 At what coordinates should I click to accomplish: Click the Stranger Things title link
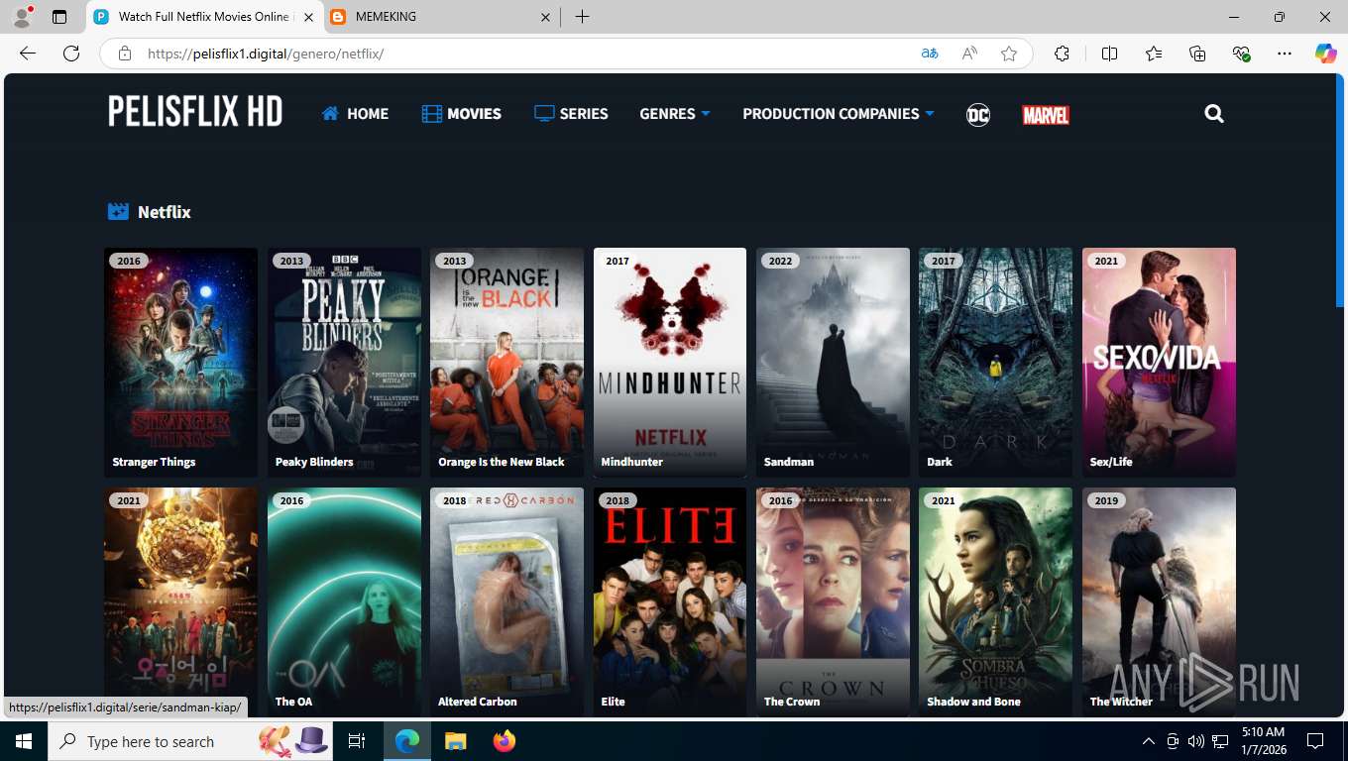pyautogui.click(x=154, y=462)
